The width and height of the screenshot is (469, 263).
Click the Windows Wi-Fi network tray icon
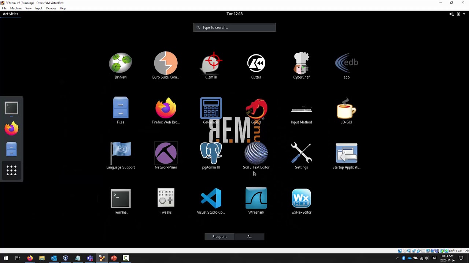click(x=421, y=258)
